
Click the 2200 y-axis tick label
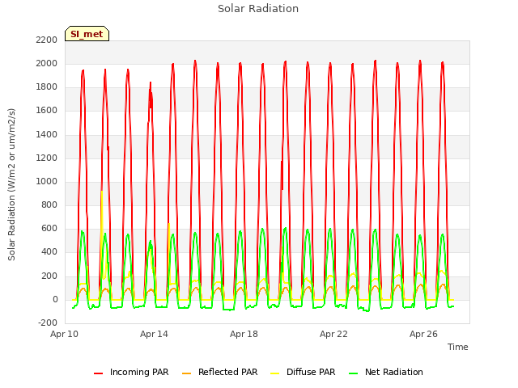tap(47, 40)
